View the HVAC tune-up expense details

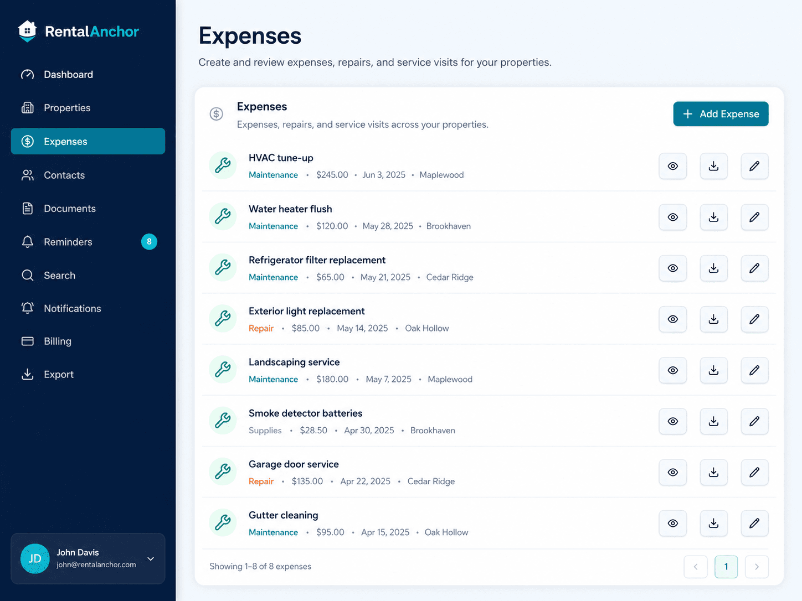pos(672,166)
